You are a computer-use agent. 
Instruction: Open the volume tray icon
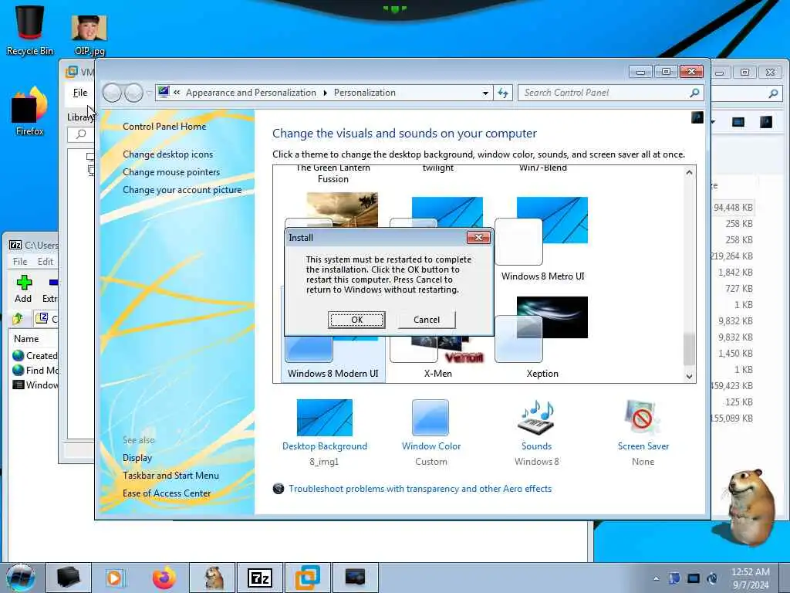click(x=712, y=578)
